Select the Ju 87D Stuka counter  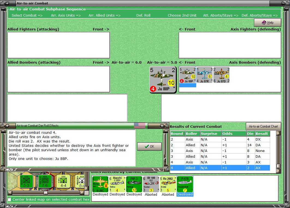(x=221, y=75)
